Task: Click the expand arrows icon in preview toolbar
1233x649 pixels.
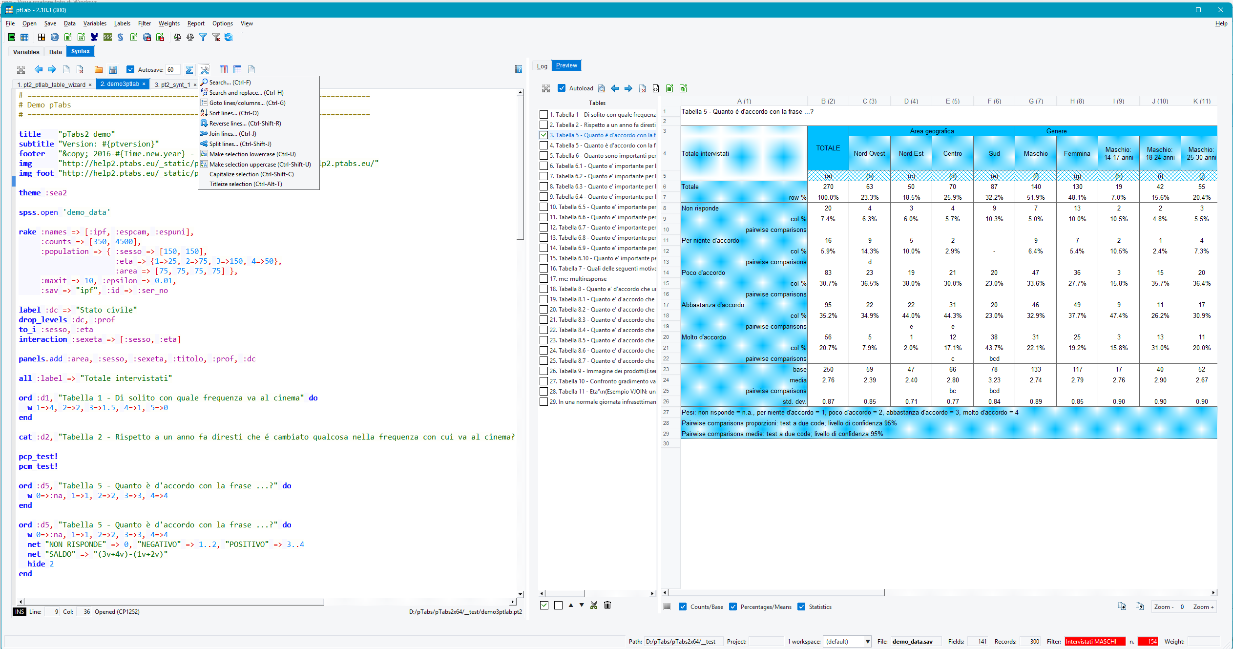Action: (x=546, y=88)
